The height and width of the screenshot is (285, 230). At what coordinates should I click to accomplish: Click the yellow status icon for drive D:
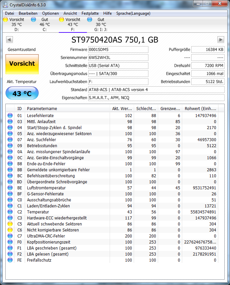tap(5, 19)
